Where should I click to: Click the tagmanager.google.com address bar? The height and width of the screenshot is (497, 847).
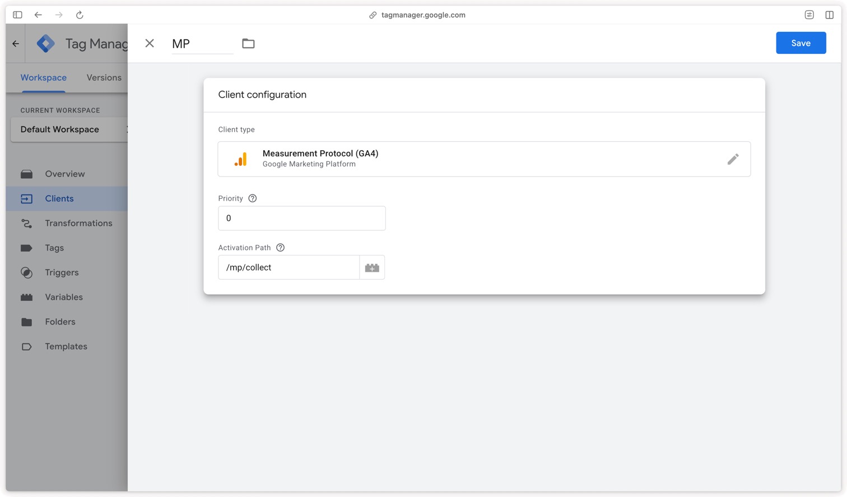point(423,15)
